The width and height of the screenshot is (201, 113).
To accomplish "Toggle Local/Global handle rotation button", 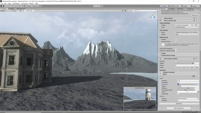I will pos(35,6).
